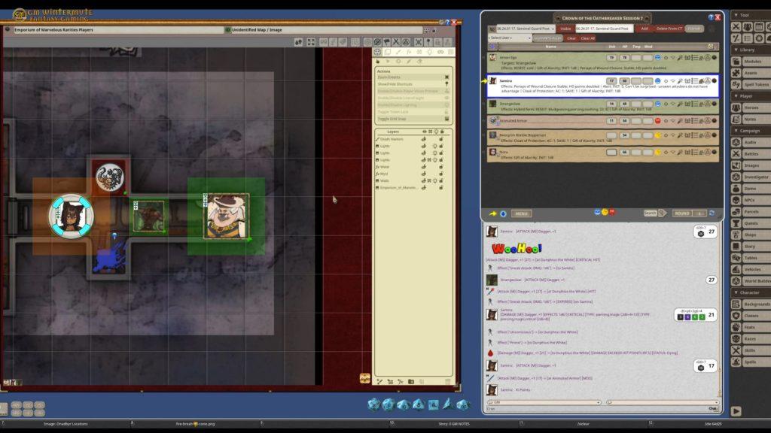Collapse the Library sidebar section
The height and width of the screenshot is (433, 771).
[736, 50]
